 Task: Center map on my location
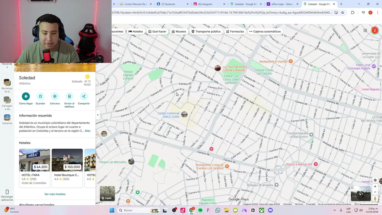(375, 180)
